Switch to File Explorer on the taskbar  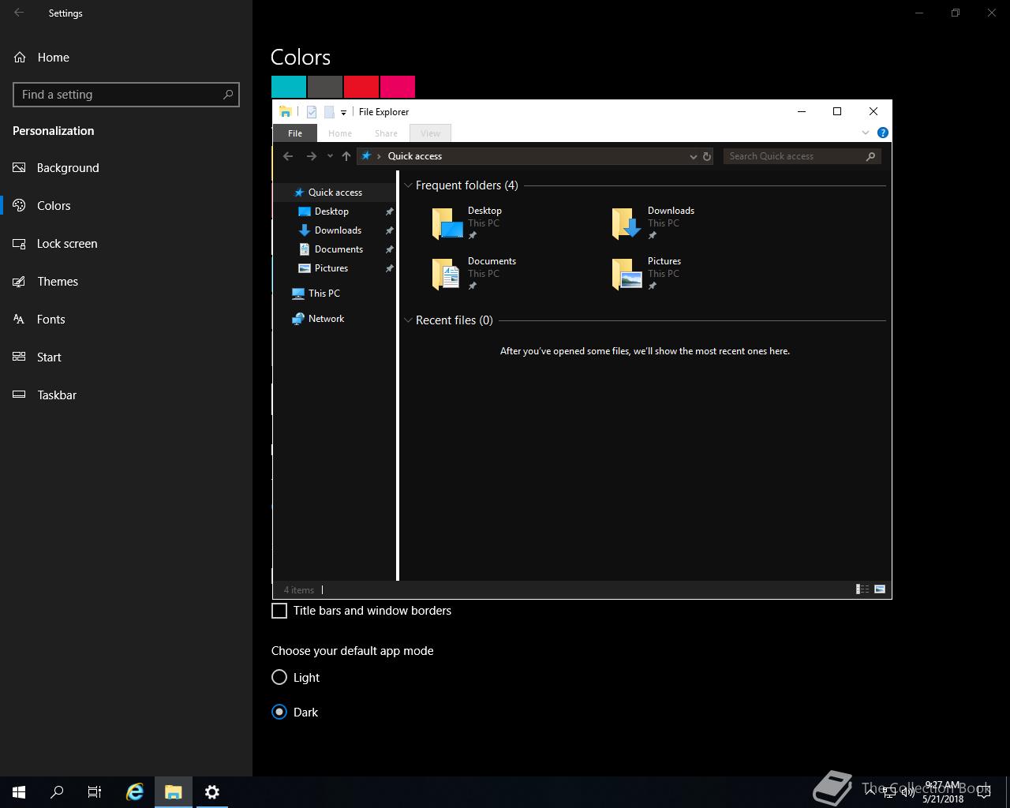tap(174, 792)
